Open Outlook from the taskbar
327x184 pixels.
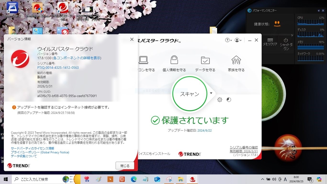click(x=157, y=179)
